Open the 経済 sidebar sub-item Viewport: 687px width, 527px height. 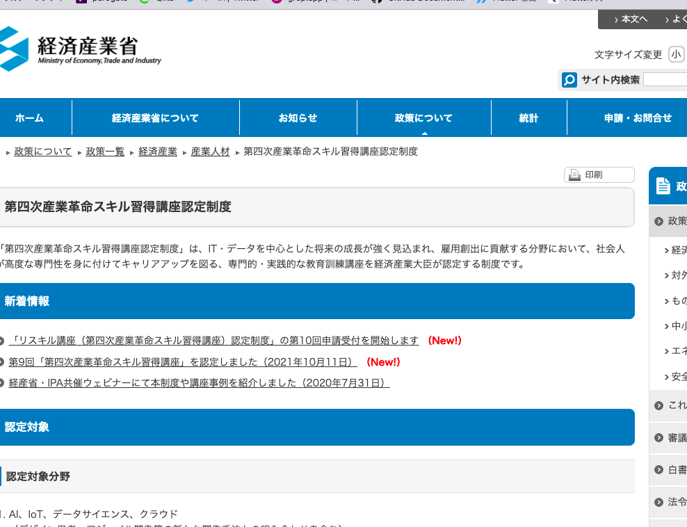pyautogui.click(x=676, y=250)
